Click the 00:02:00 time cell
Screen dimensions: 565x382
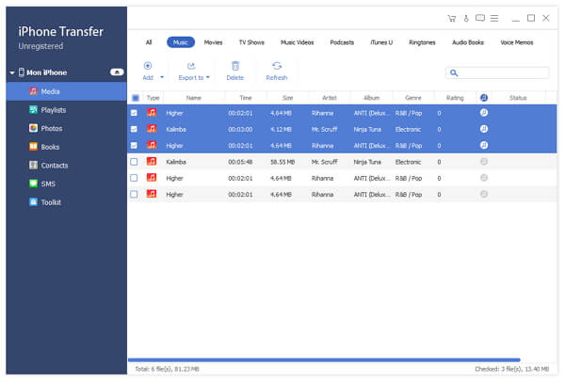click(x=240, y=129)
